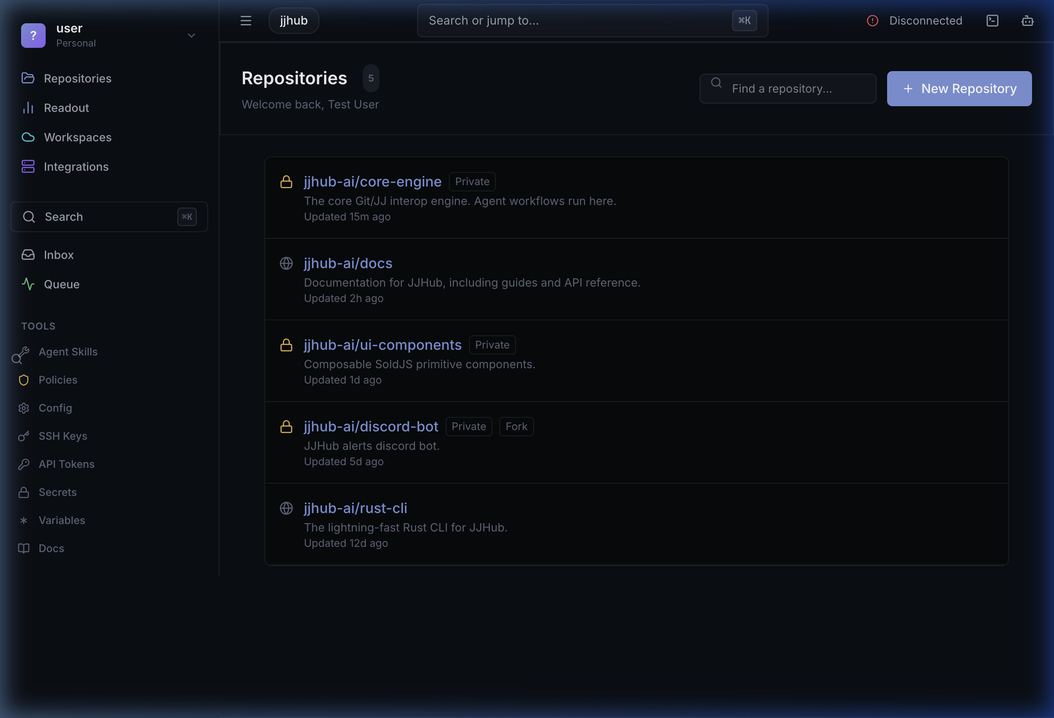Select the Workspaces cloud icon
This screenshot has height=718, width=1054.
coord(28,137)
